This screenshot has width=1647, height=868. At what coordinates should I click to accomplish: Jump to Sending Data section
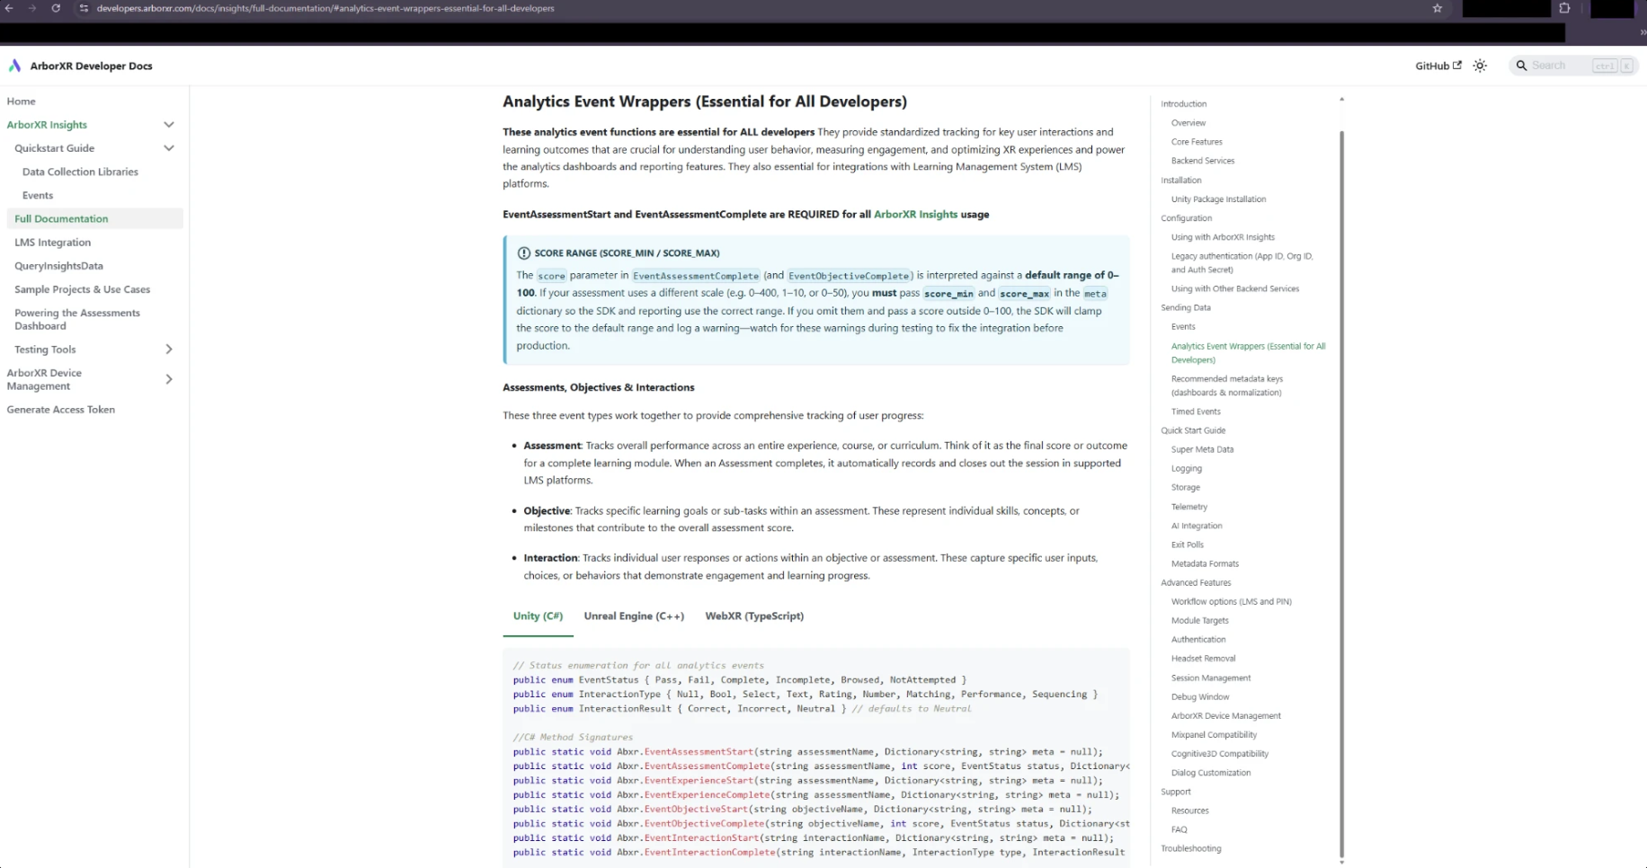pos(1185,307)
